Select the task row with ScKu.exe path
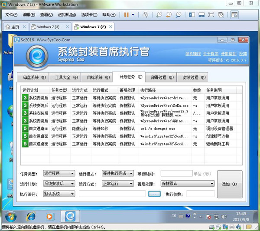Image resolution: width=260 pixels, height=231 pixels. 132,106
